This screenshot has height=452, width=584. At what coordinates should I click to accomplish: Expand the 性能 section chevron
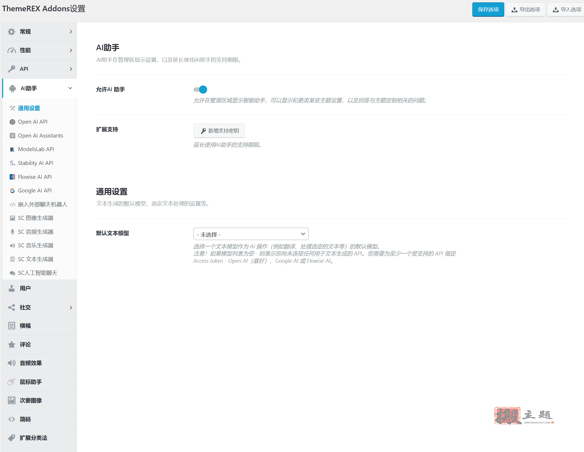coord(71,50)
